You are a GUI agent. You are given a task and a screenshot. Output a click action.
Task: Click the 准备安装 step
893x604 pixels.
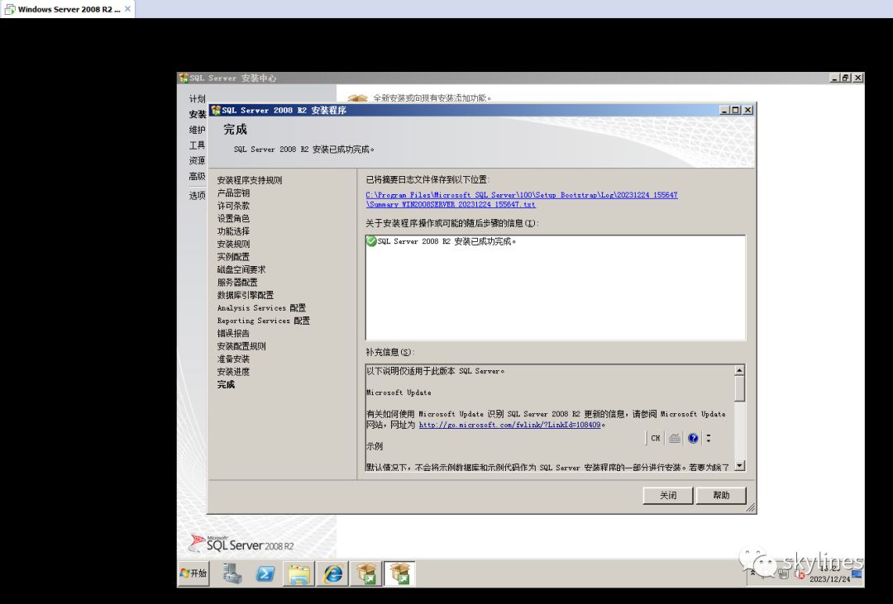click(233, 359)
